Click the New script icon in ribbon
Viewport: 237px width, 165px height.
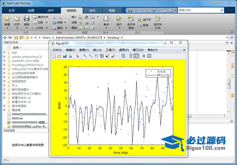tap(7, 18)
